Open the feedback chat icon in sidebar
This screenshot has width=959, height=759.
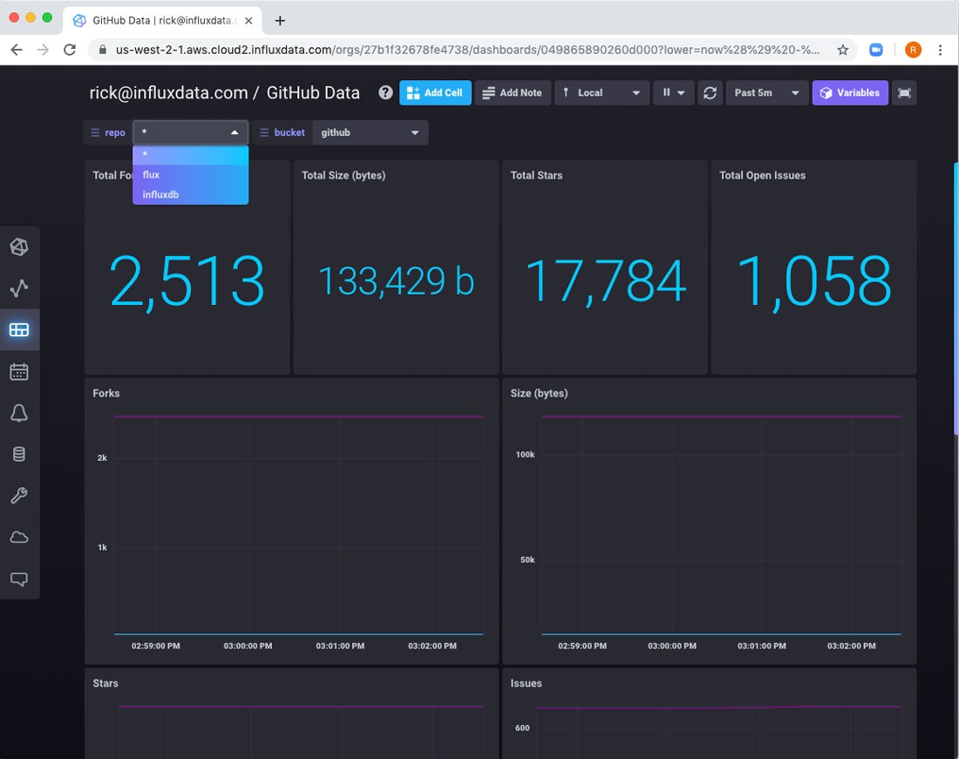click(x=19, y=579)
